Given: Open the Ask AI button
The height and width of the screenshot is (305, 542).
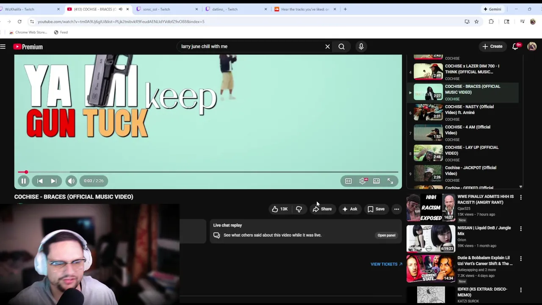Looking at the screenshot, I should [350, 209].
